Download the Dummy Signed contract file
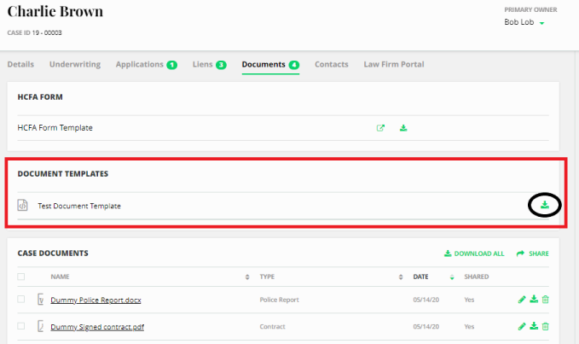Viewport: 579px width, 344px height. (x=534, y=326)
